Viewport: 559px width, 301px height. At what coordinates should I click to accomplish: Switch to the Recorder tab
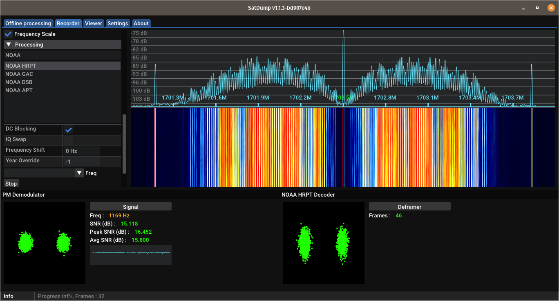[x=68, y=23]
